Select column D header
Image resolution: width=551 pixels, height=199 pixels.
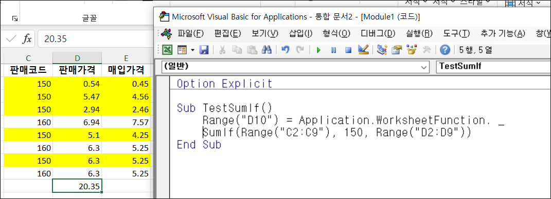point(77,58)
